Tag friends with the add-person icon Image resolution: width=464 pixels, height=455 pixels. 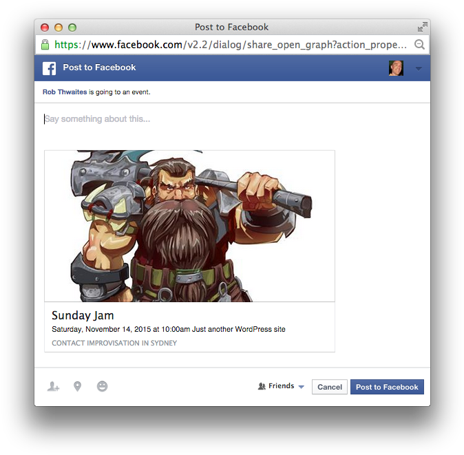53,386
